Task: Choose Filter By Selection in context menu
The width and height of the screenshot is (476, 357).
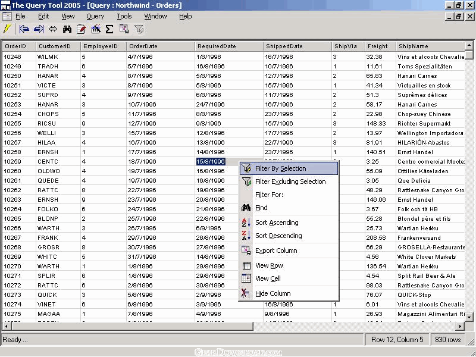Action: click(289, 168)
